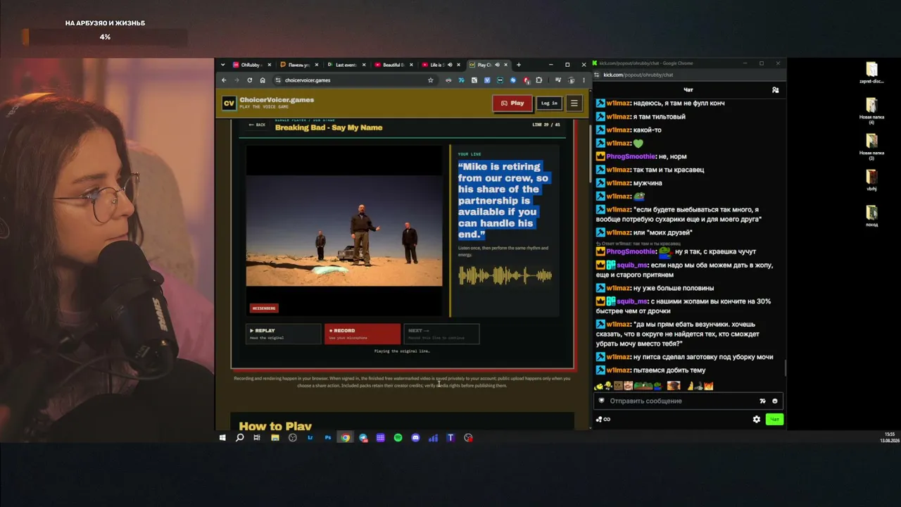Switch to Chrome on the taskbar

345,438
